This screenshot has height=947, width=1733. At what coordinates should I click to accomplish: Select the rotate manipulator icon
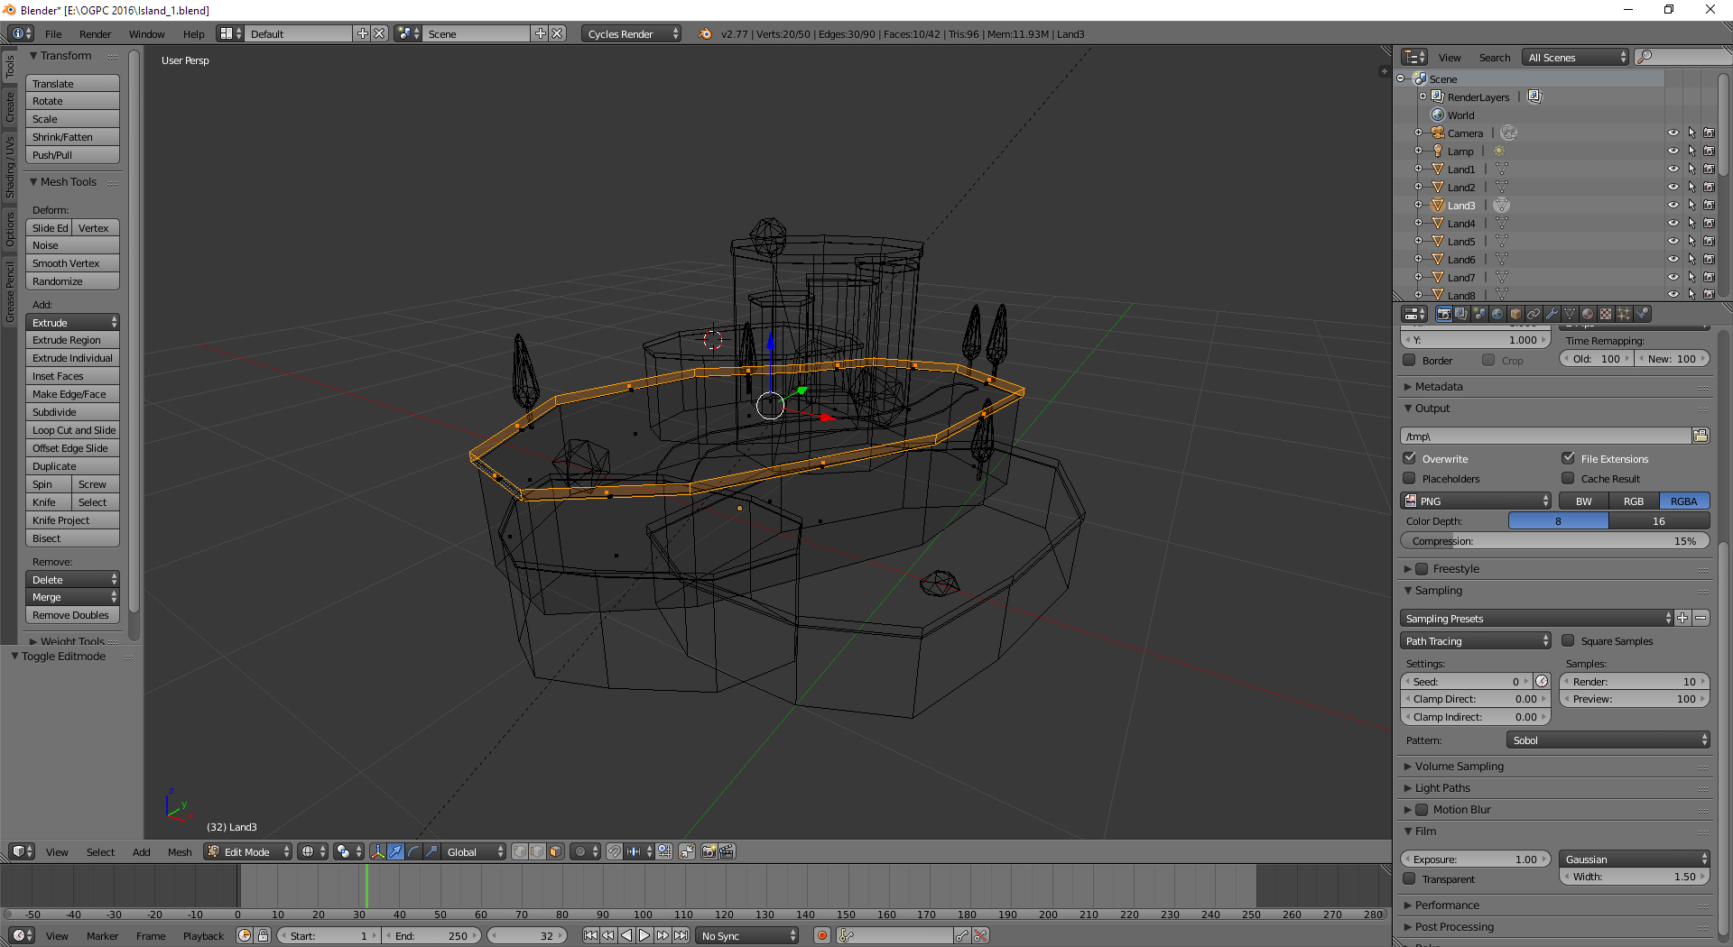tap(412, 851)
